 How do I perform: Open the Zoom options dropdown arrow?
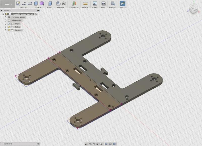pos(103,144)
